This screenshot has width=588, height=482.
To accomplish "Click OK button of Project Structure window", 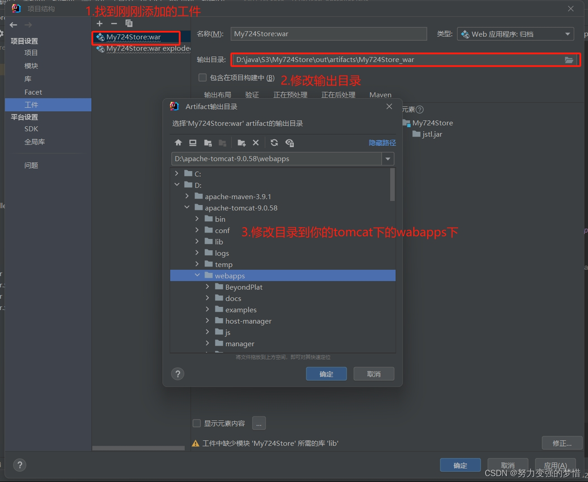I will coord(460,465).
